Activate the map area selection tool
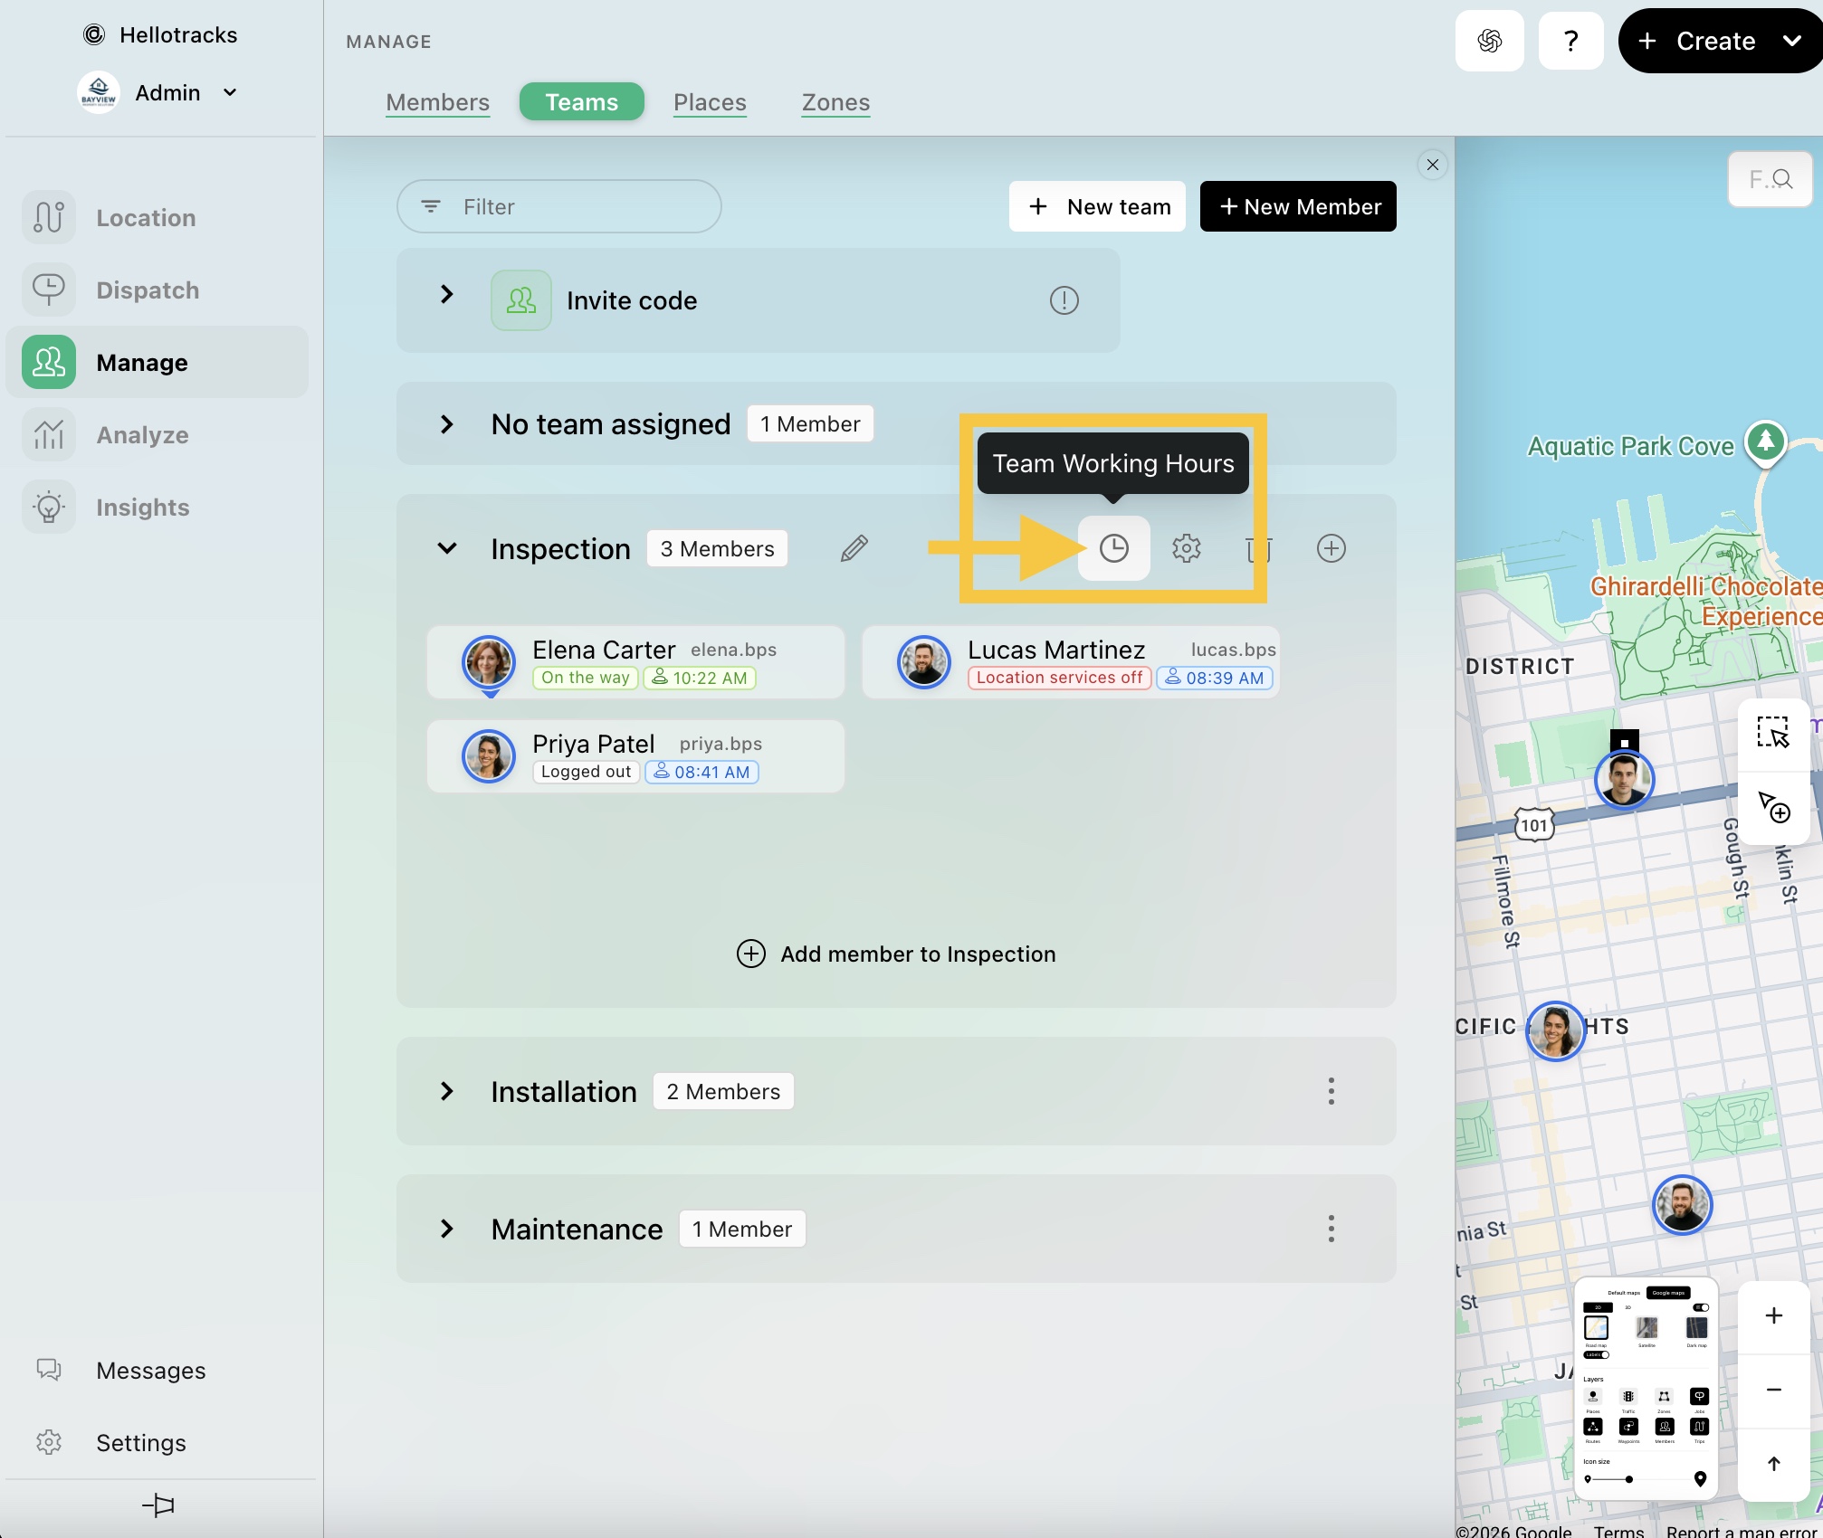1823x1538 pixels. tap(1772, 733)
